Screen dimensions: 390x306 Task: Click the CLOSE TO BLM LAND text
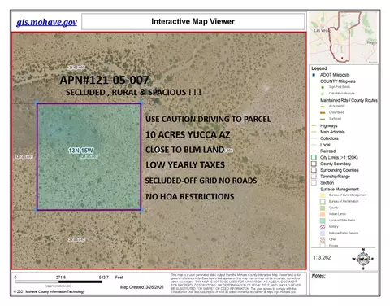point(185,150)
